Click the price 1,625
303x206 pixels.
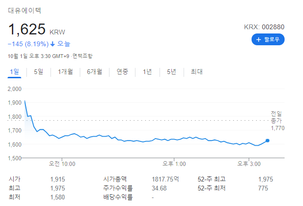[x=27, y=29]
